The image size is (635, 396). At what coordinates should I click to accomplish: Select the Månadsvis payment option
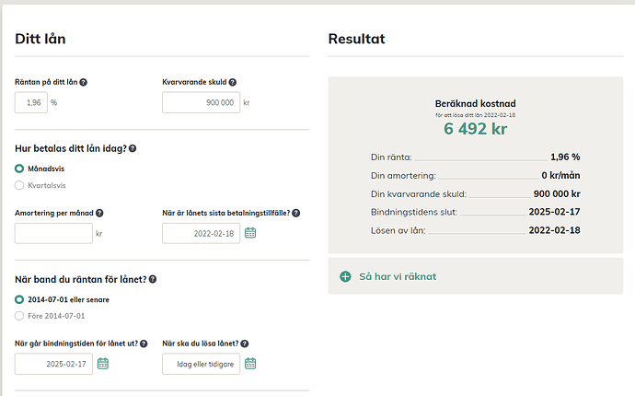click(x=20, y=169)
